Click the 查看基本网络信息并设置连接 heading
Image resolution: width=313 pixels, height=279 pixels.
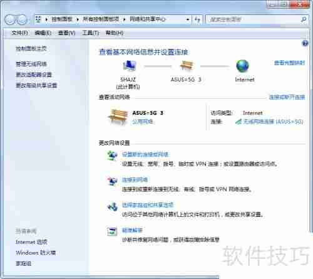pyautogui.click(x=143, y=52)
